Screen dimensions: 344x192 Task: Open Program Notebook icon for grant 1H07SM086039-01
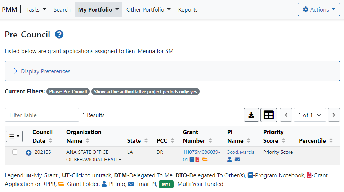pyautogui.click(x=192, y=160)
